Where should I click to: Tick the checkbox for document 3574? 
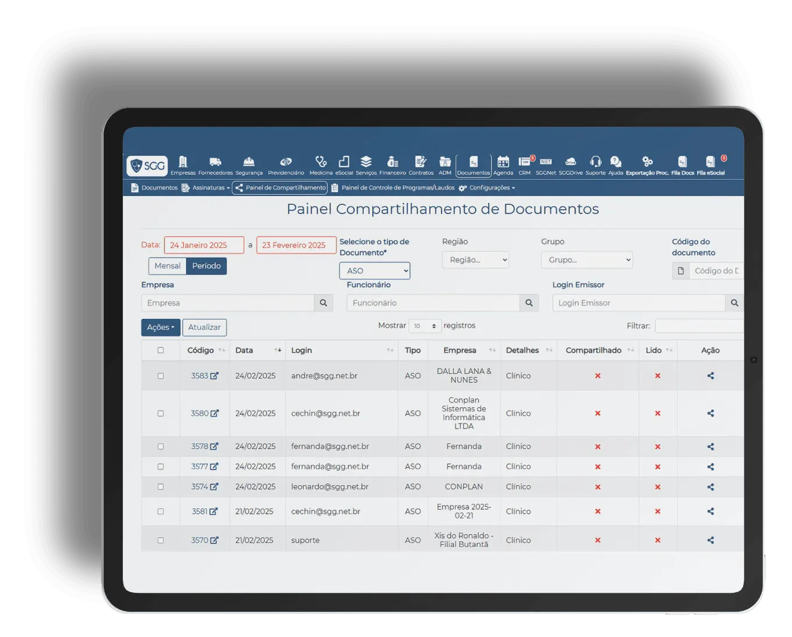161,487
